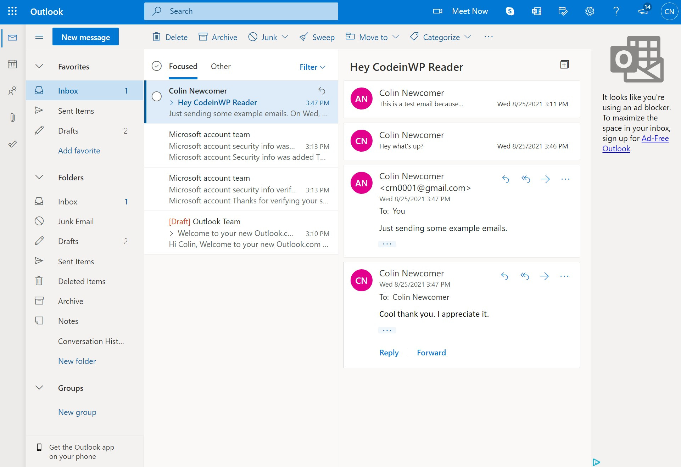Viewport: 681px width, 467px height.
Task: Delete the selected email using the toolbar
Action: click(169, 37)
